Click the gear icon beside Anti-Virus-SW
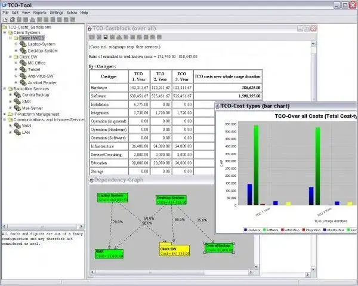358x286 pixels. point(23,76)
